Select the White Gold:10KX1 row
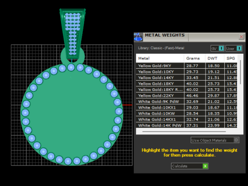Viewport: 248px width, 186px height. coord(187,107)
